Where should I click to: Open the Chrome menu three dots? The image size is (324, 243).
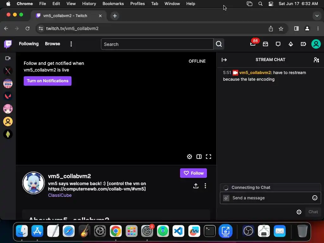tap(318, 28)
